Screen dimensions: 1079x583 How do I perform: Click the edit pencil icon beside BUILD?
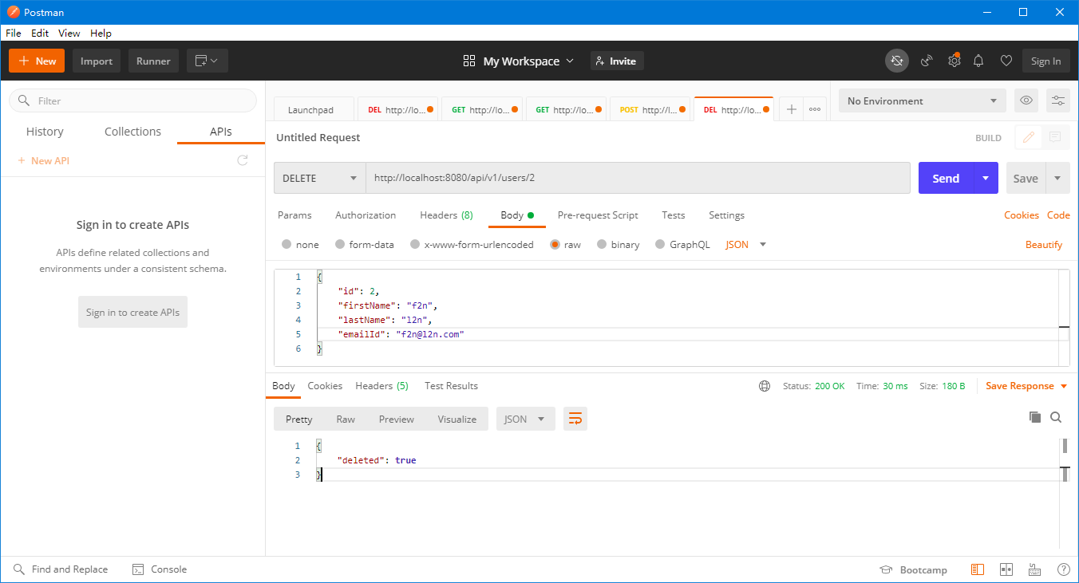(x=1029, y=137)
